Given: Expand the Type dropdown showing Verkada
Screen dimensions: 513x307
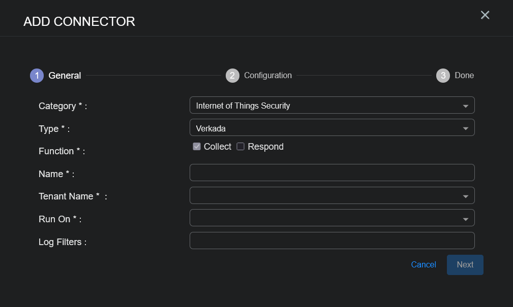Looking at the screenshot, I should [465, 129].
